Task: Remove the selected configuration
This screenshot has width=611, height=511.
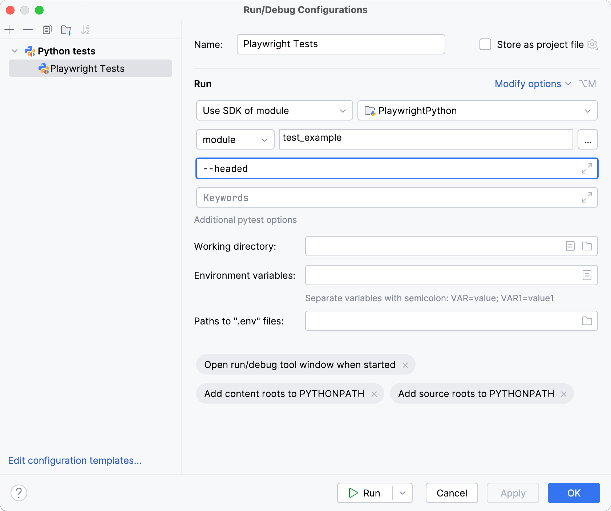Action: point(28,29)
